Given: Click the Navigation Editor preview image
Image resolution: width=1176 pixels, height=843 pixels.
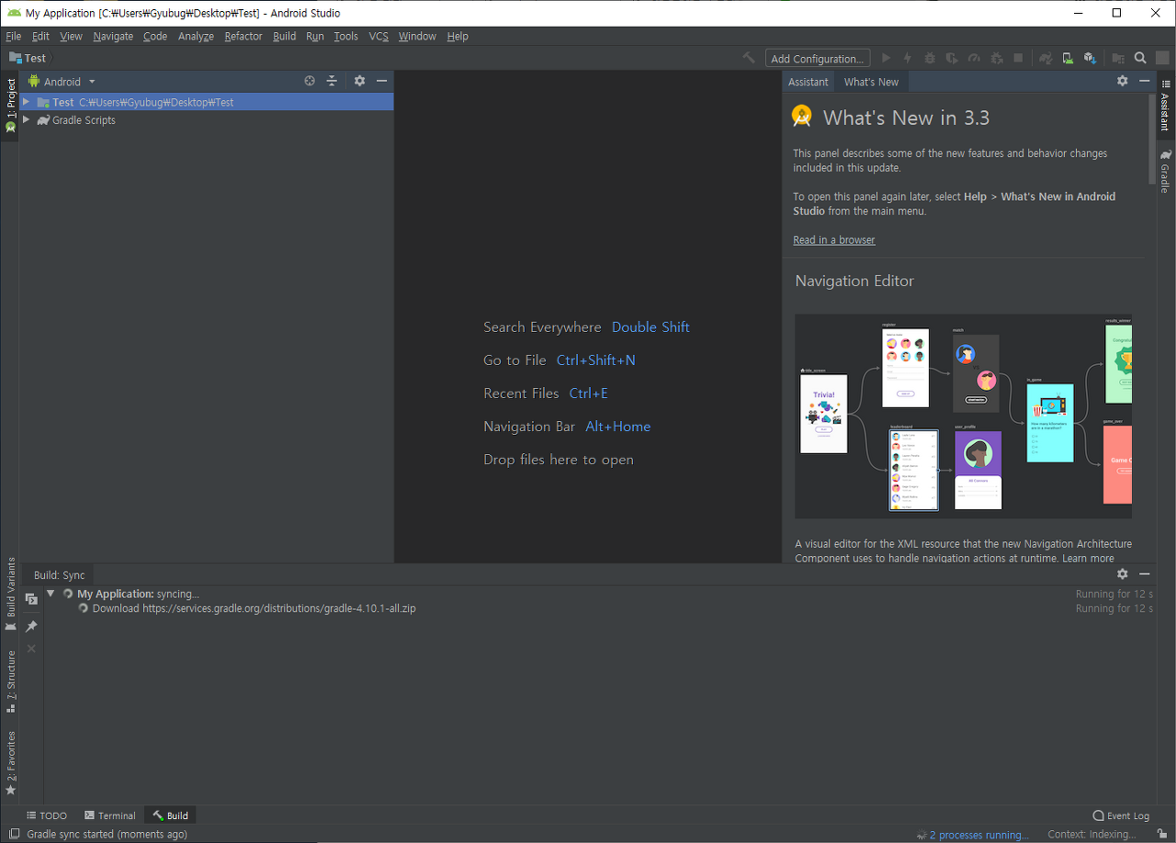Looking at the screenshot, I should [x=963, y=416].
